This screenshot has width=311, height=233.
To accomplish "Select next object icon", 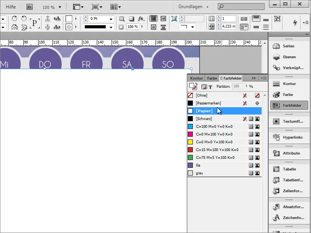I will point(57,27).
